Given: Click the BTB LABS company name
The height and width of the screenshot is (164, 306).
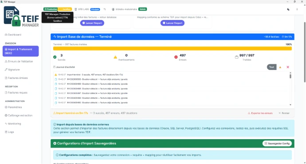Looking at the screenshot, I should (83, 9).
